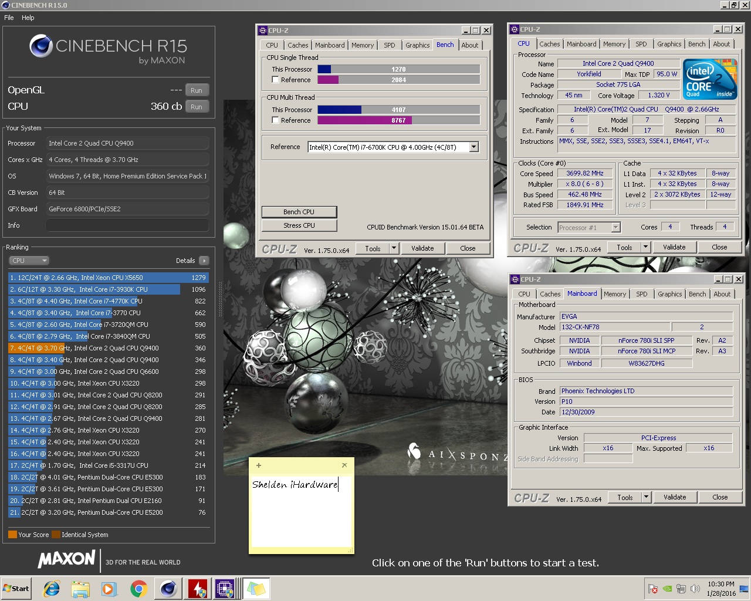Delete the sticky note with X icon
The height and width of the screenshot is (601, 751).
344,465
